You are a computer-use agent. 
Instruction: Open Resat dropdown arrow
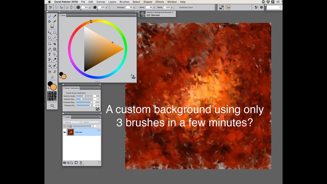pyautogui.click(x=154, y=7)
